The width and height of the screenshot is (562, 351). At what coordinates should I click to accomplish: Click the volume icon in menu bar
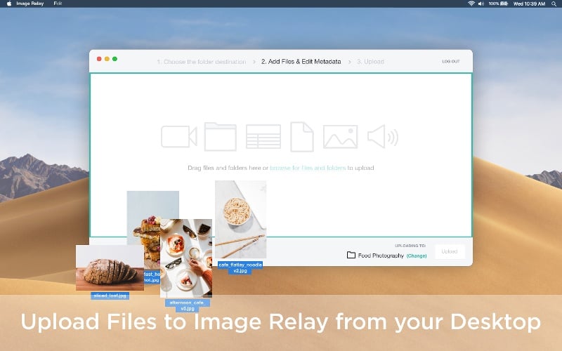tap(481, 4)
